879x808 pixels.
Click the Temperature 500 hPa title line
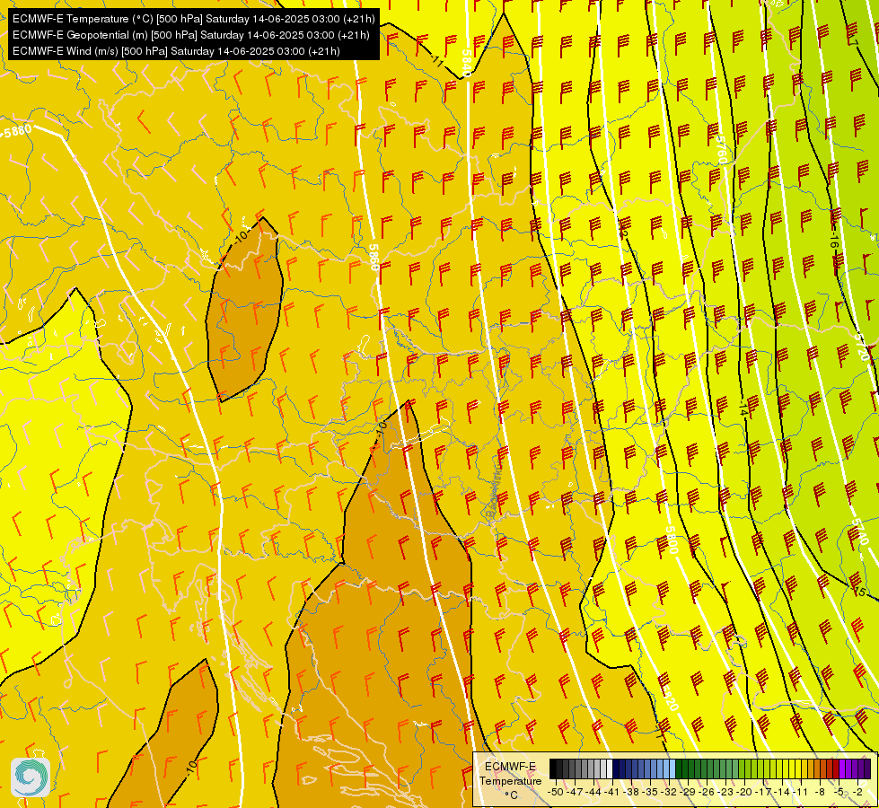point(193,19)
